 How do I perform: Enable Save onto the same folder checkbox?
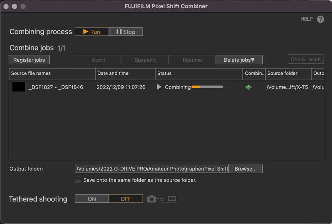[x=78, y=180]
